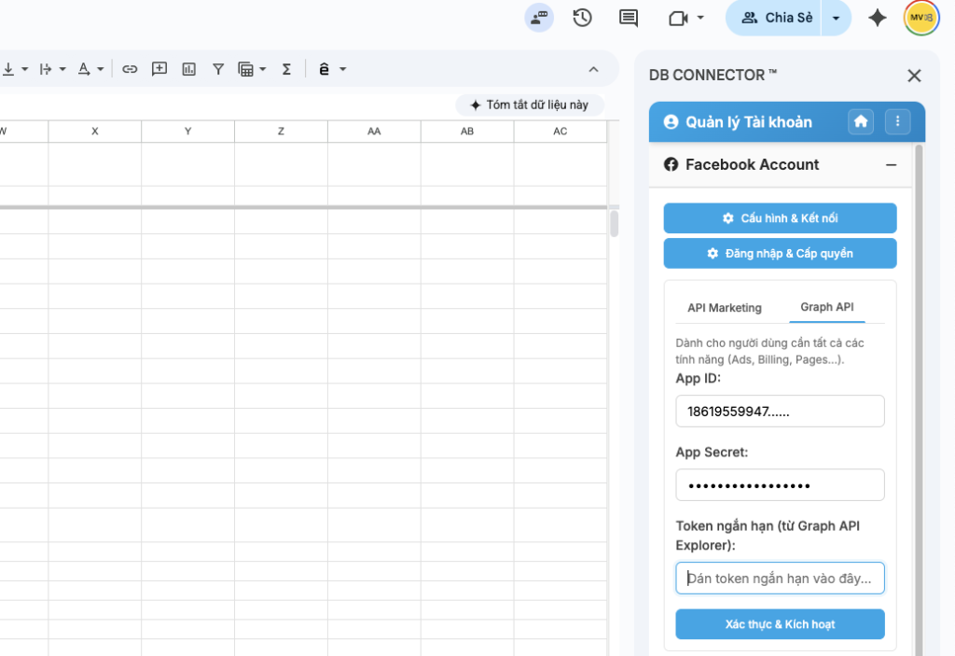Click the Gemini sparkle icon
955x656 pixels.
877,18
